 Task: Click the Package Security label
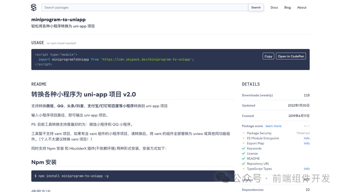259,133
